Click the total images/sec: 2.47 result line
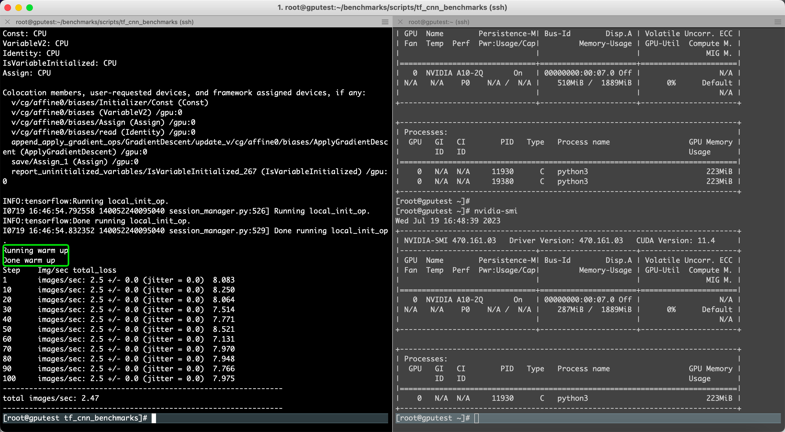 51,398
